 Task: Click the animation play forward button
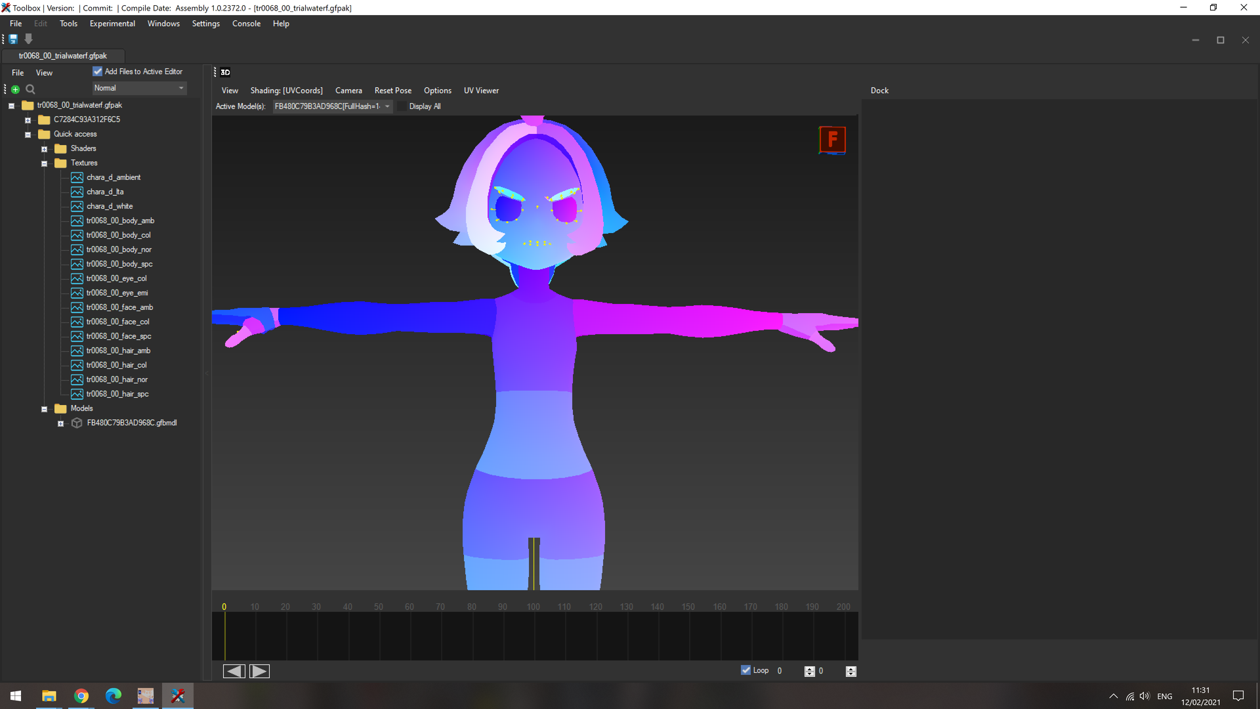click(259, 671)
